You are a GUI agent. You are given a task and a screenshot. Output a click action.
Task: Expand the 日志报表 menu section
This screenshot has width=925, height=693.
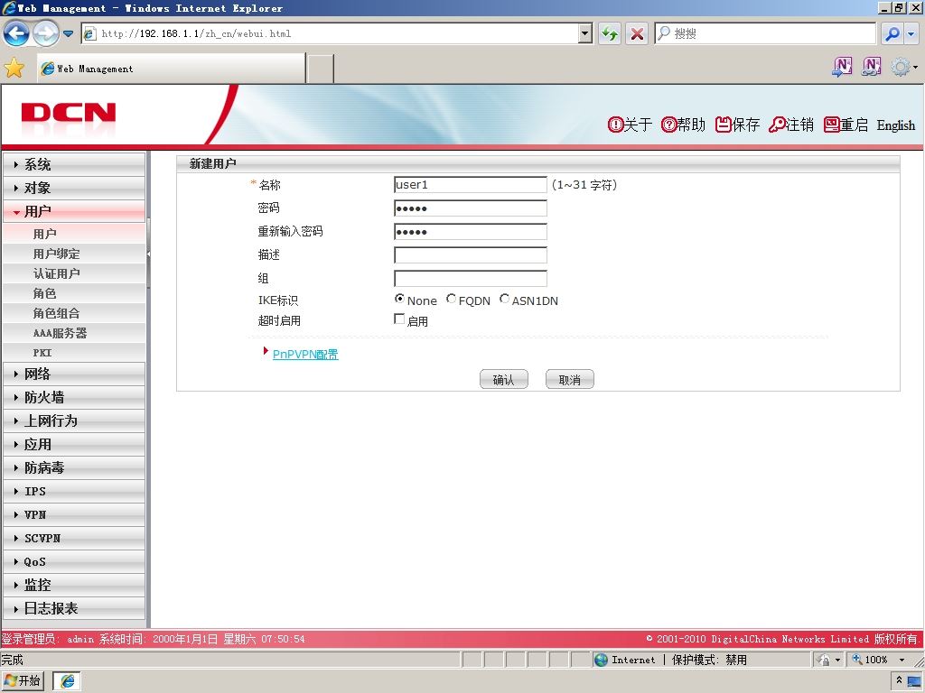click(x=74, y=609)
